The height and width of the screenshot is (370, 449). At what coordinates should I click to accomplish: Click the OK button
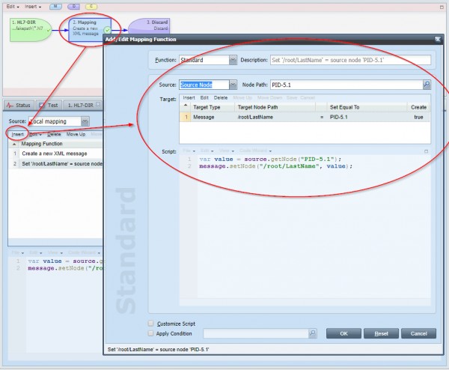[343, 333]
